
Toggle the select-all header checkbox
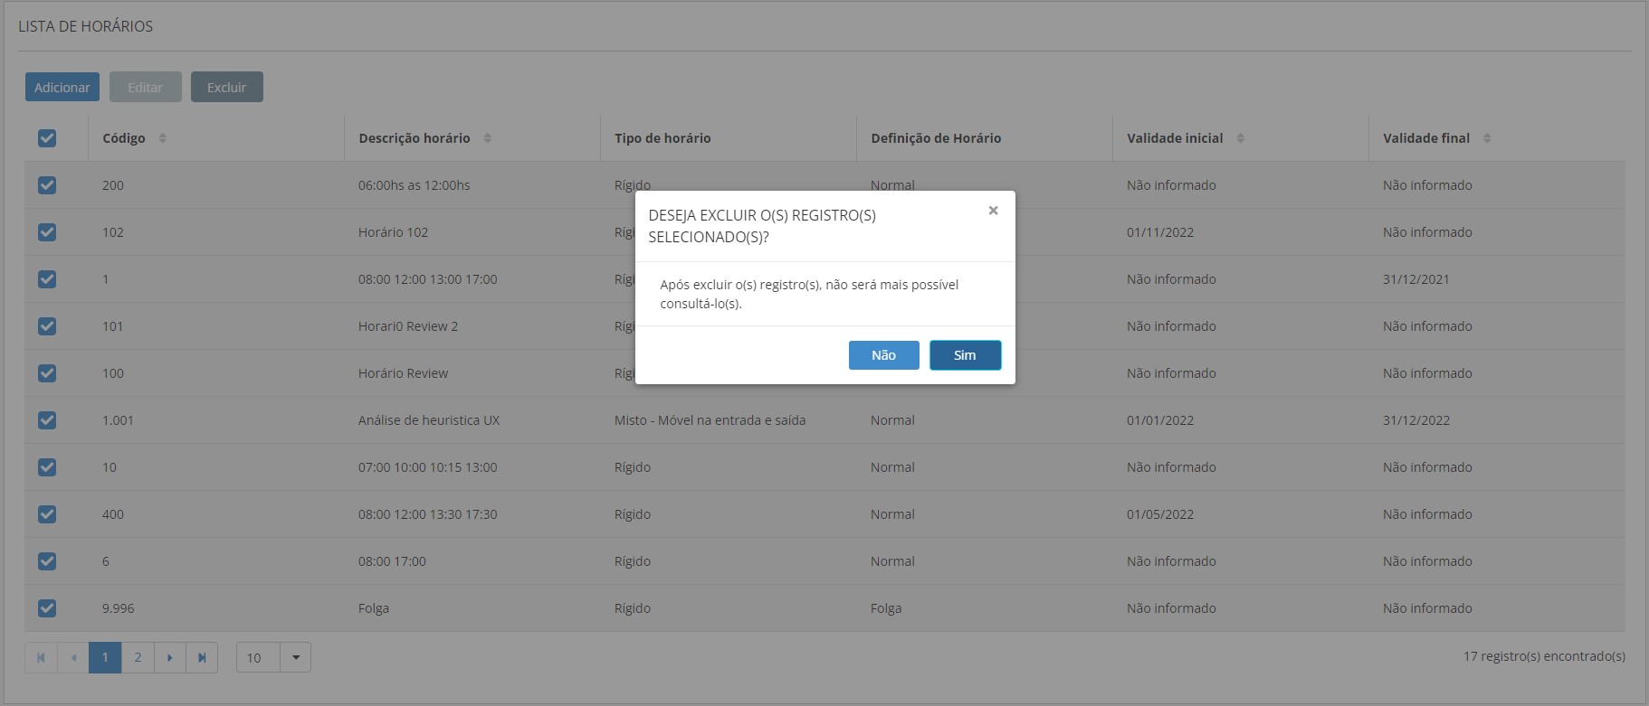coord(47,138)
